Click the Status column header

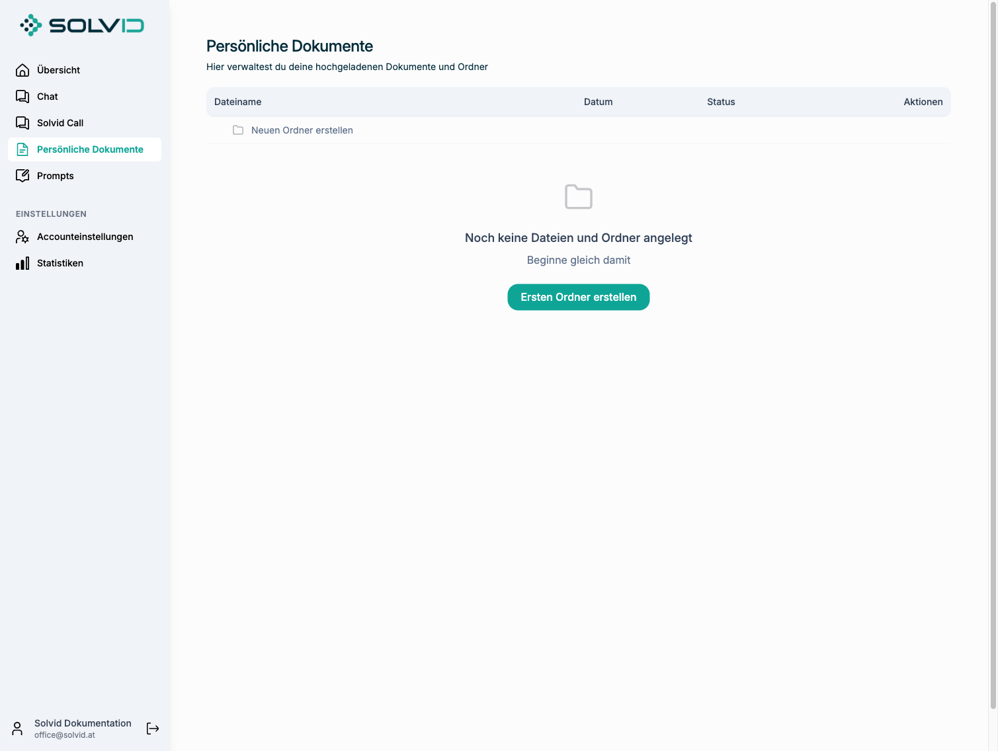tap(721, 102)
